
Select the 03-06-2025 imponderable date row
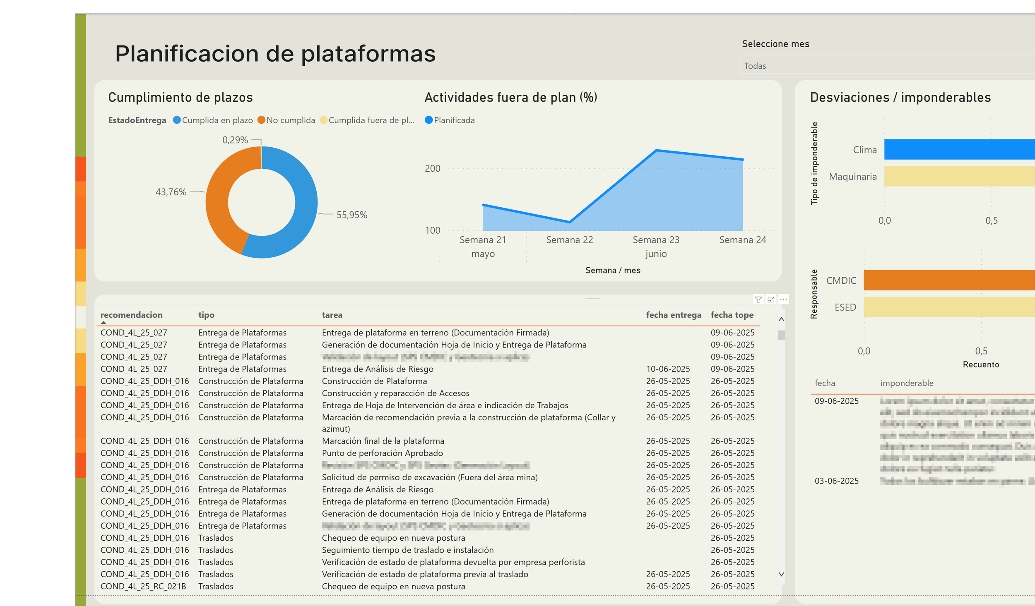pos(836,481)
